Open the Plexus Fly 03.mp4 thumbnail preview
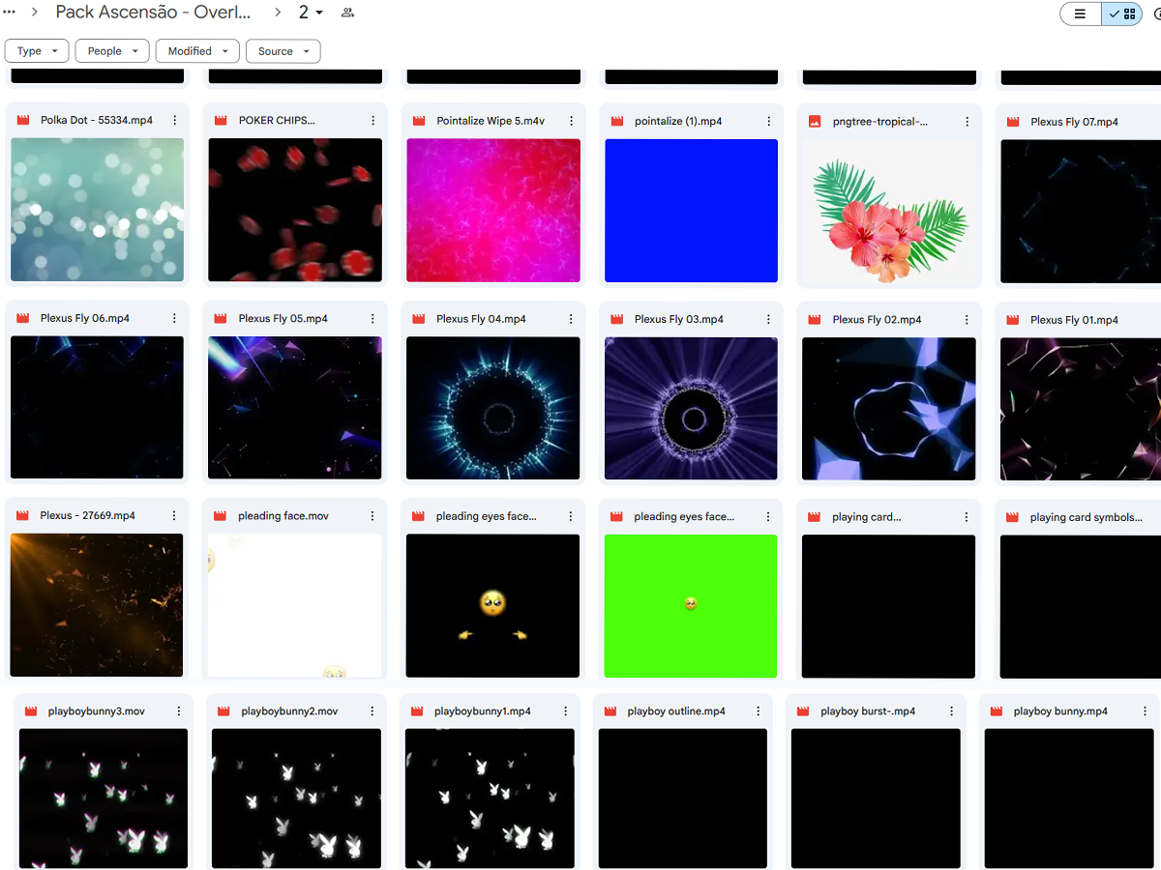This screenshot has width=1161, height=870. (691, 408)
